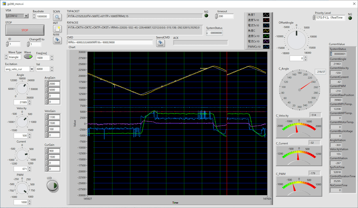The width and height of the screenshot is (358, 208).
Task: Open the VISA COM12 port dropdown
Action: tap(26, 16)
